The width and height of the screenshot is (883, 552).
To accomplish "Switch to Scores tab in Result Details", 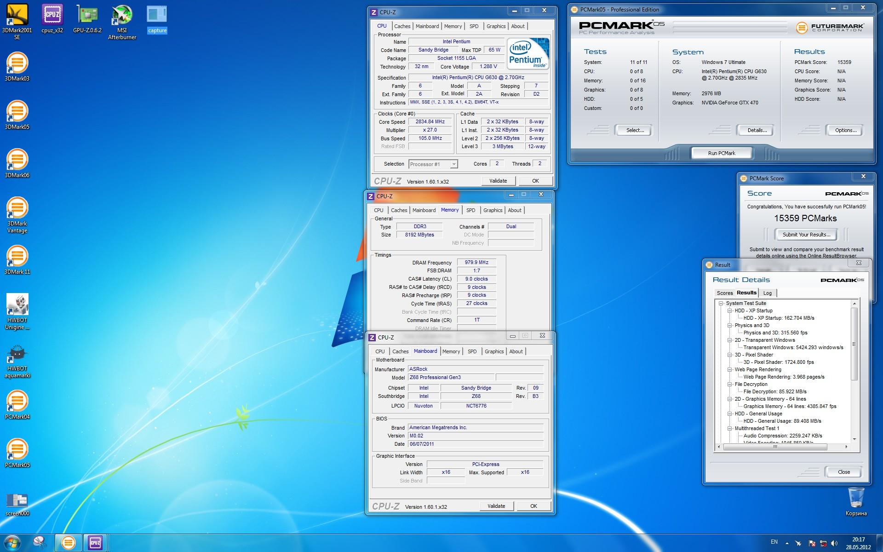I will (724, 293).
